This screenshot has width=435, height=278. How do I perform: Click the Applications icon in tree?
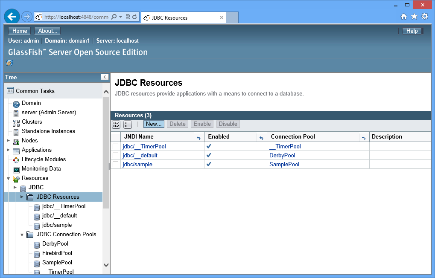16,151
